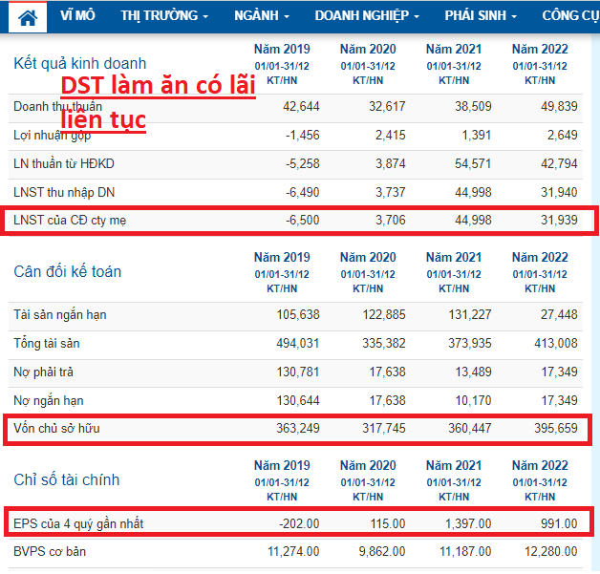Click the Tài sản ngắn hạn label
The image size is (600, 574).
pos(60,315)
